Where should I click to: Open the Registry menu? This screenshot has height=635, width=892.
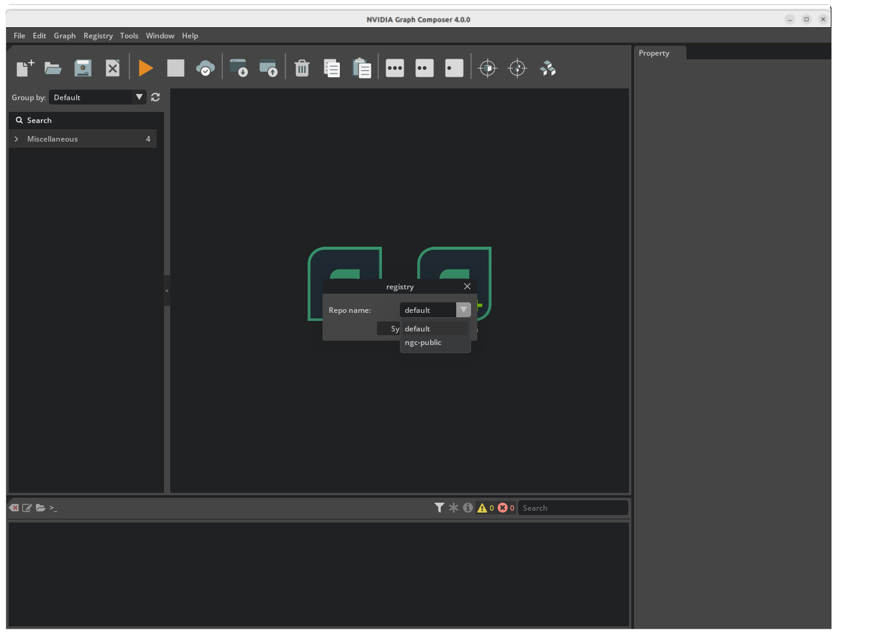tap(98, 35)
